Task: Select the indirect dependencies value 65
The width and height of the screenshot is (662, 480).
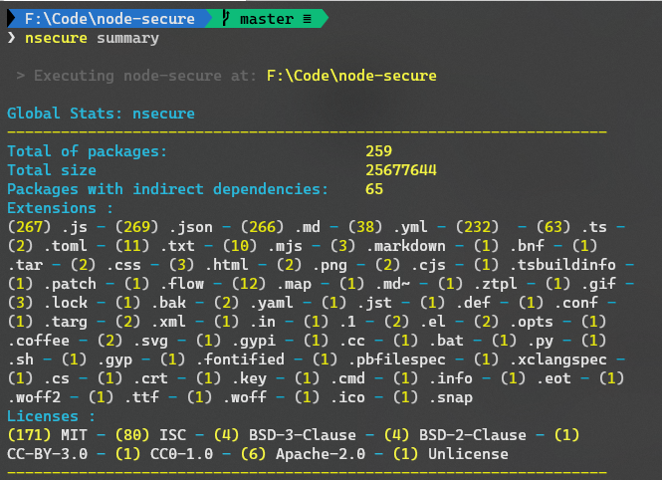Action: point(374,189)
